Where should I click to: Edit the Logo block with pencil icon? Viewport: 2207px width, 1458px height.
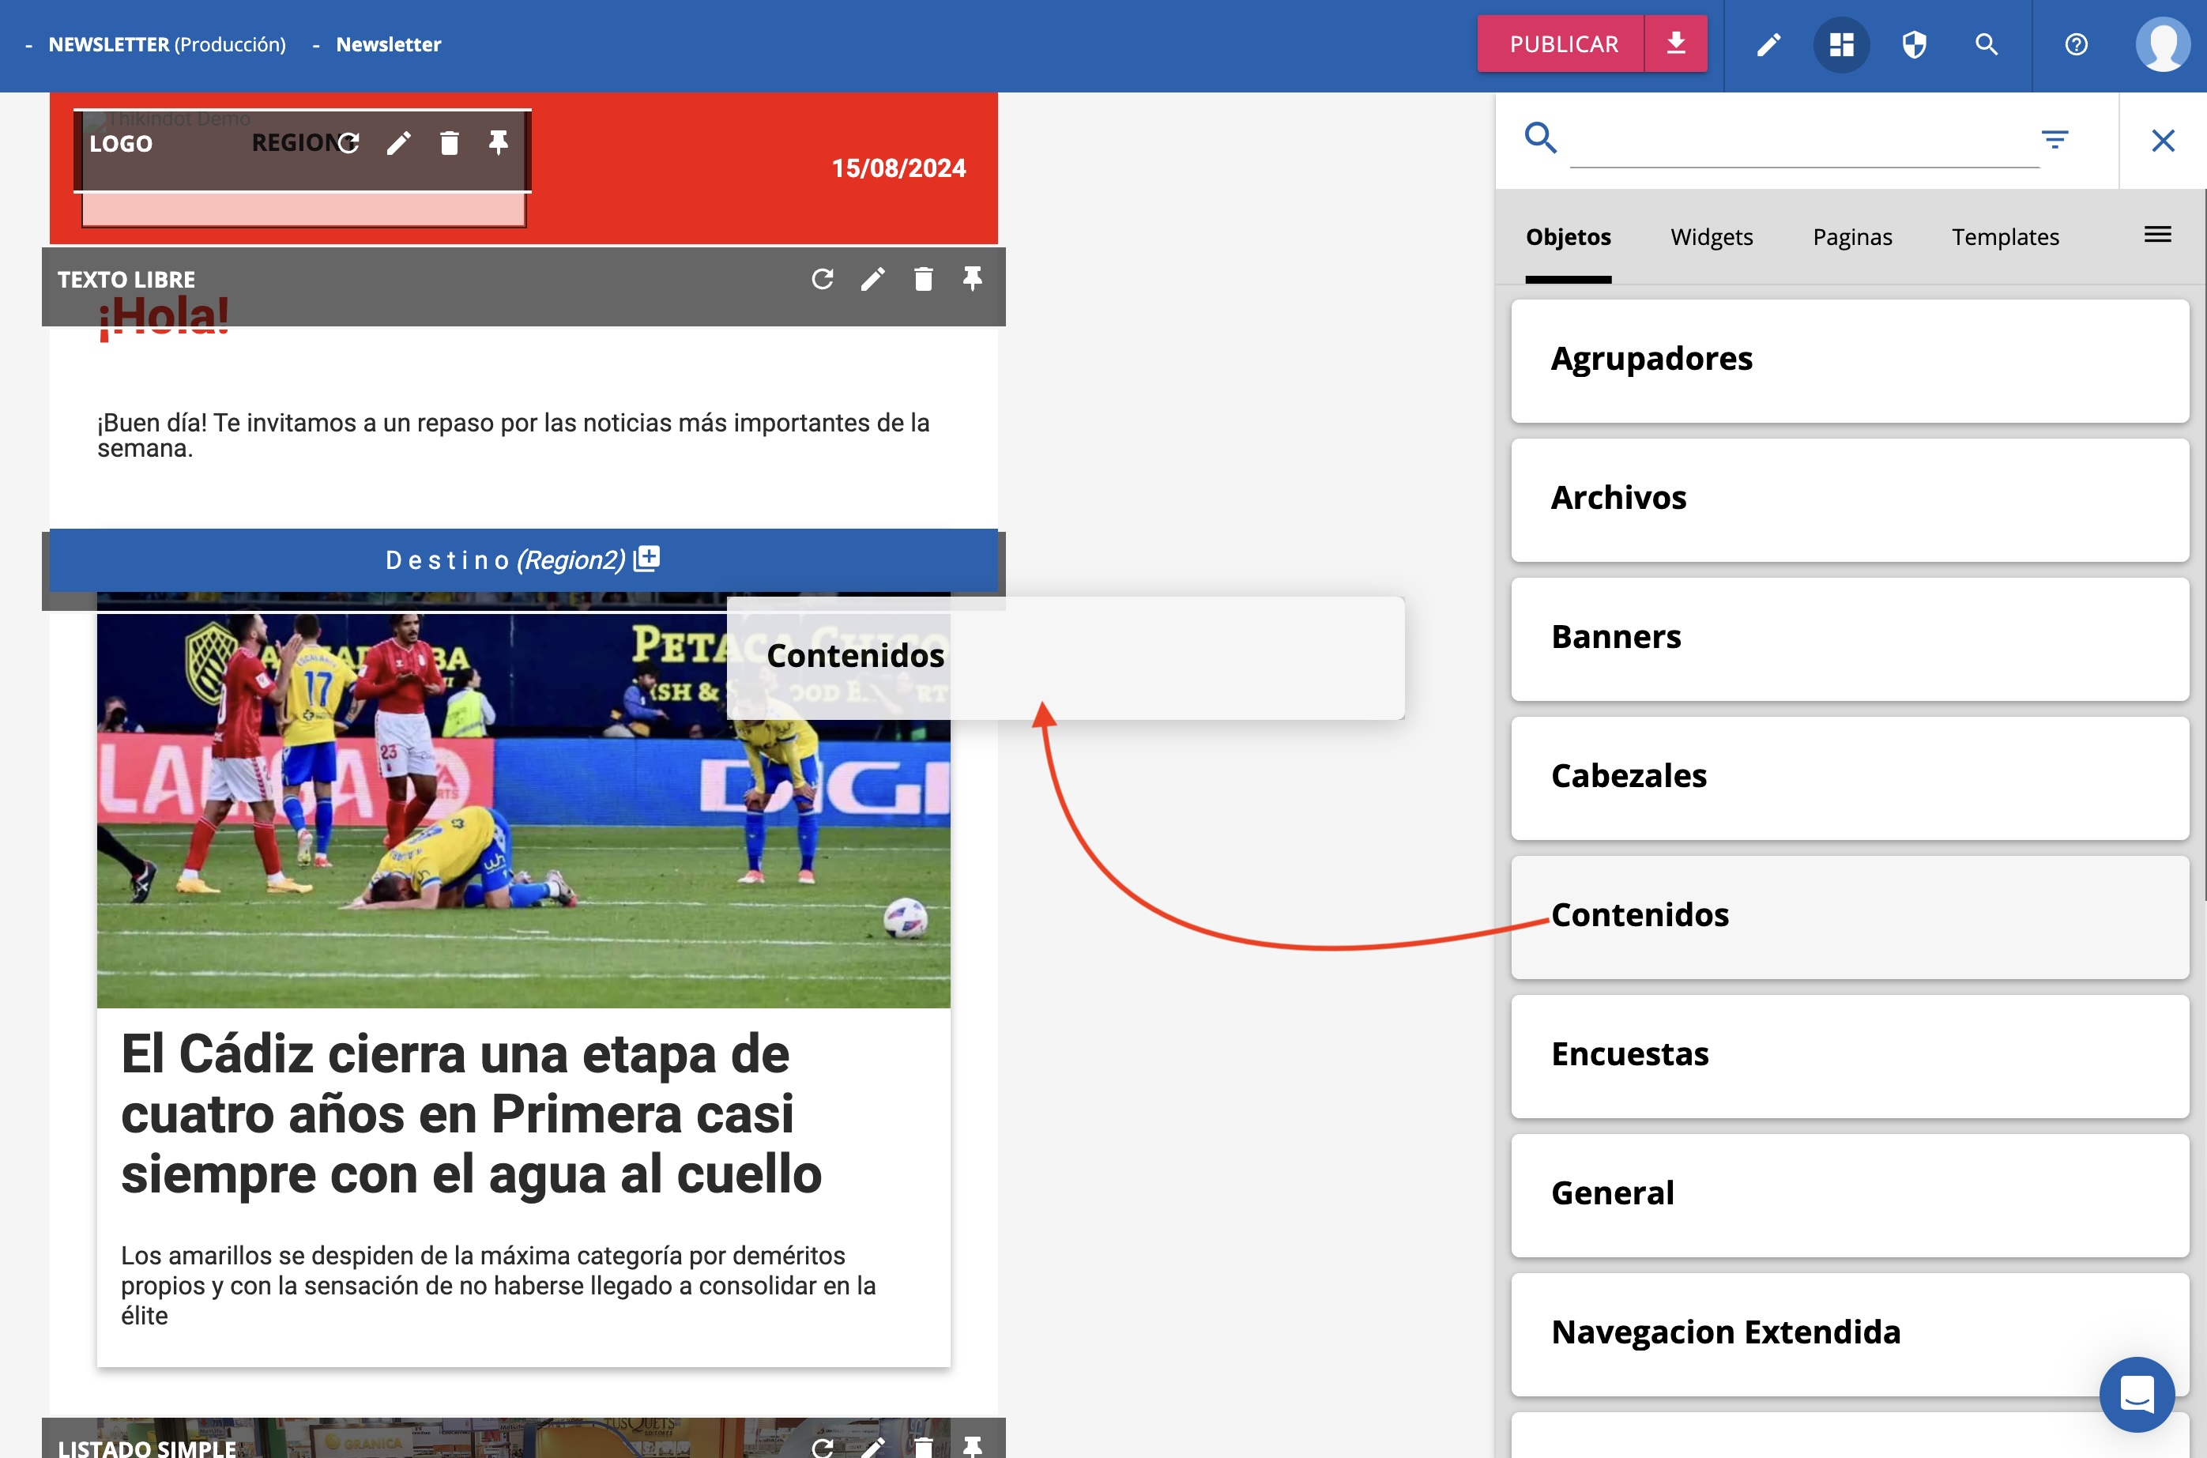coord(399,143)
